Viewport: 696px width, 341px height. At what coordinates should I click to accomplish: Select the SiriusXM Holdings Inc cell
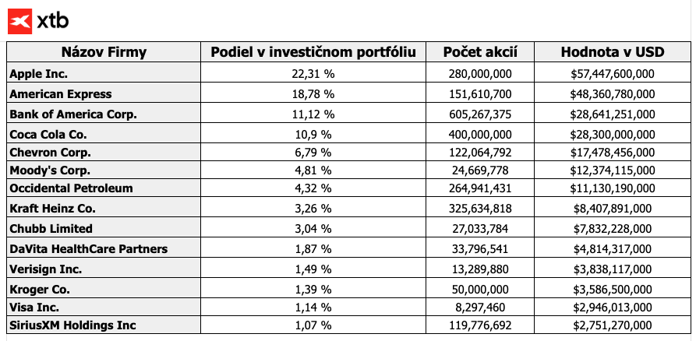[x=73, y=325]
